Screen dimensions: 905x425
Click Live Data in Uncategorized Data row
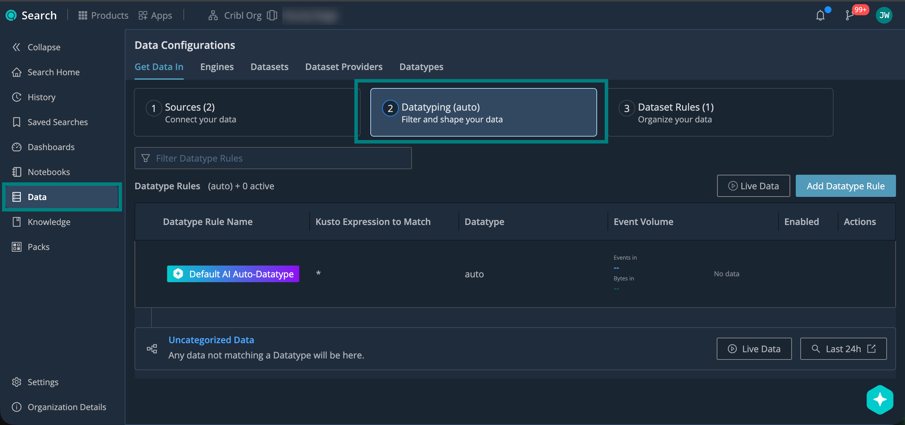(x=754, y=349)
